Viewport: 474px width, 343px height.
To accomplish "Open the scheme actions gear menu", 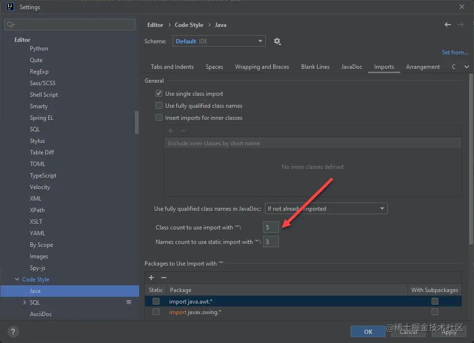I will 277,41.
